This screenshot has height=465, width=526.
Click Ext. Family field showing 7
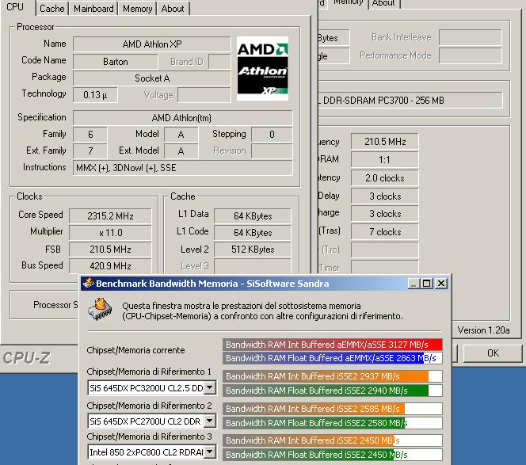pos(90,151)
